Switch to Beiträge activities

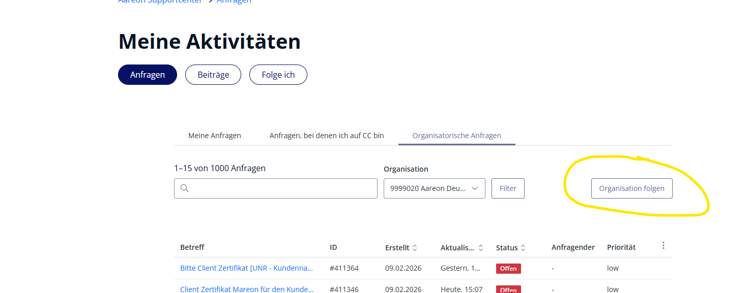click(x=213, y=75)
